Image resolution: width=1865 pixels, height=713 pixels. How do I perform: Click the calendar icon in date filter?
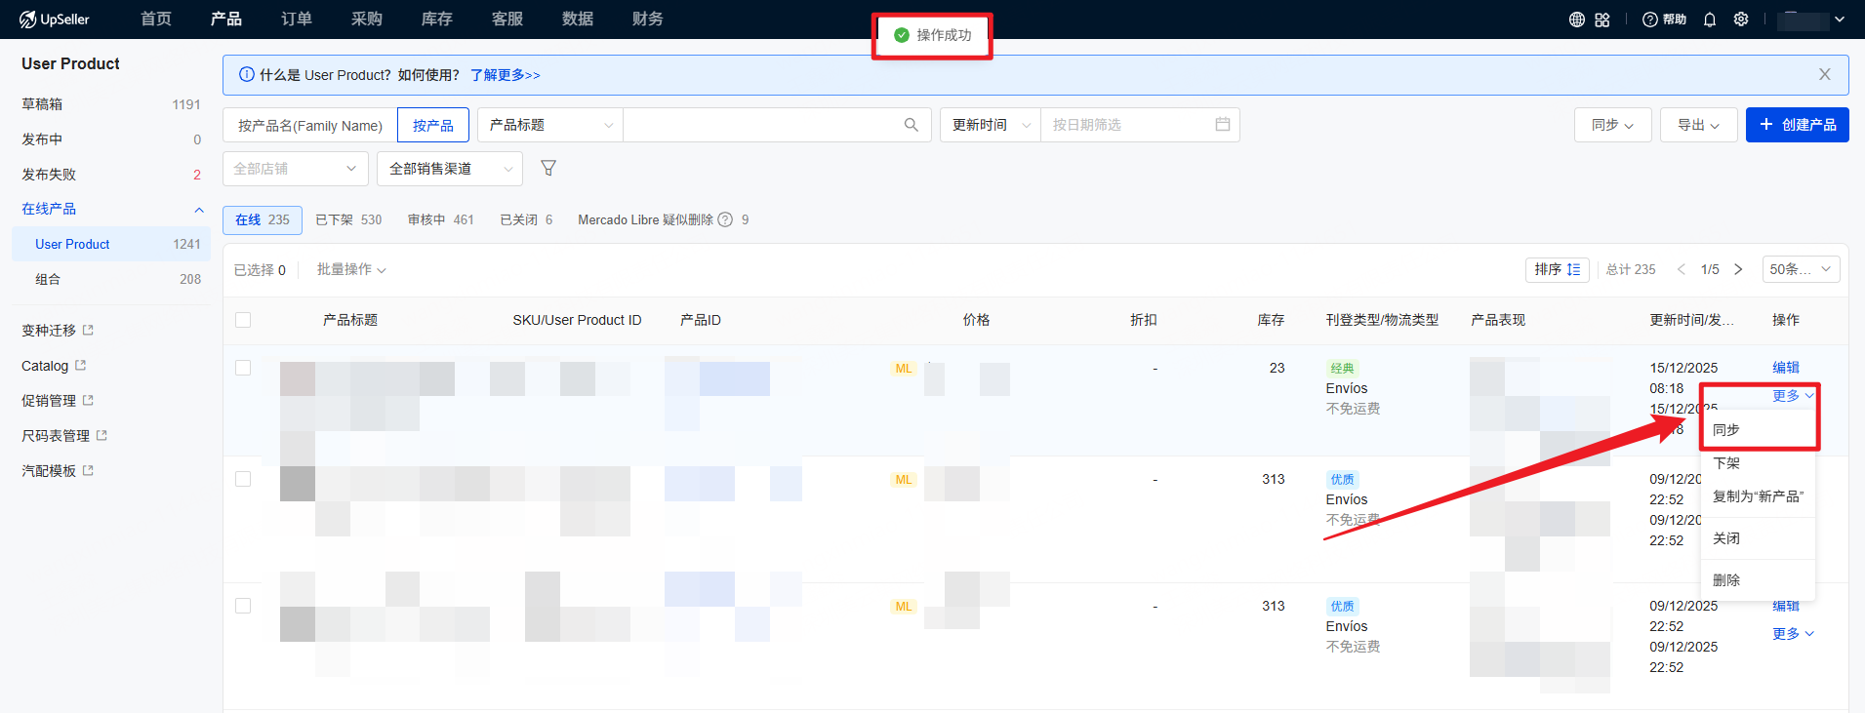(1222, 125)
